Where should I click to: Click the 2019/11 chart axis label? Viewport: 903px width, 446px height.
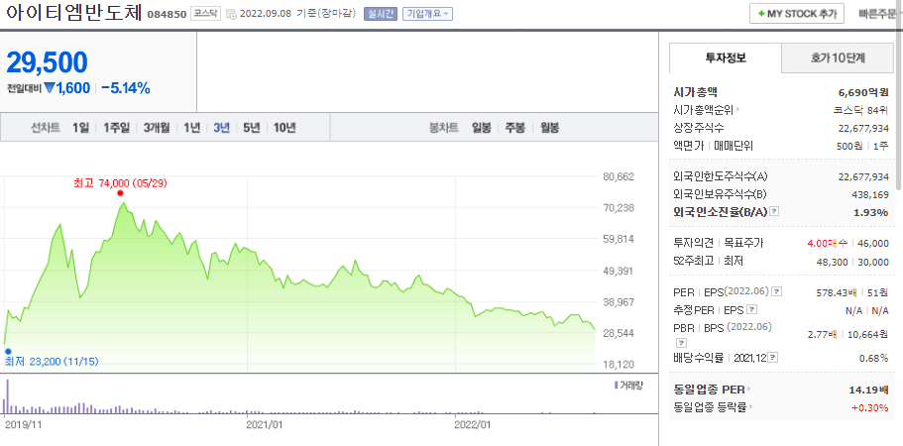tap(24, 425)
